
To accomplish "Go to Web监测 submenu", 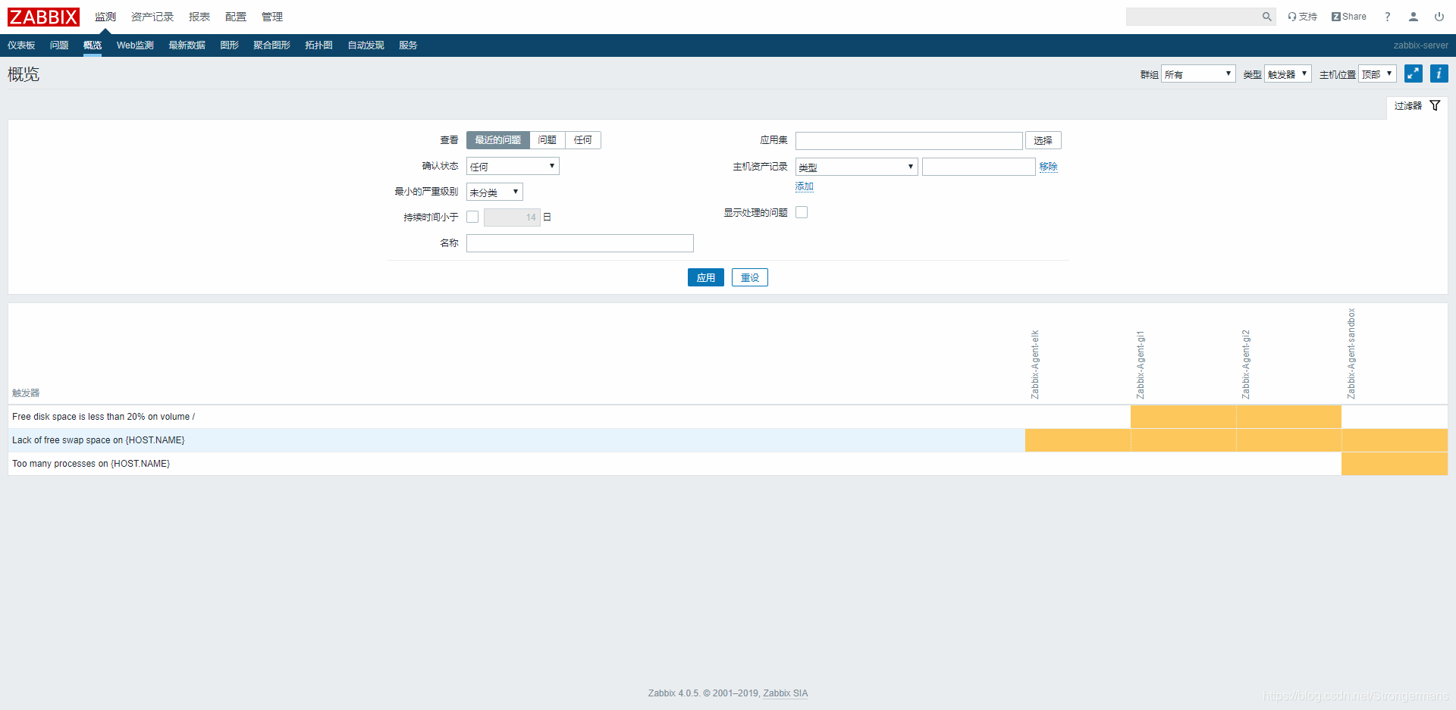I will tap(135, 45).
